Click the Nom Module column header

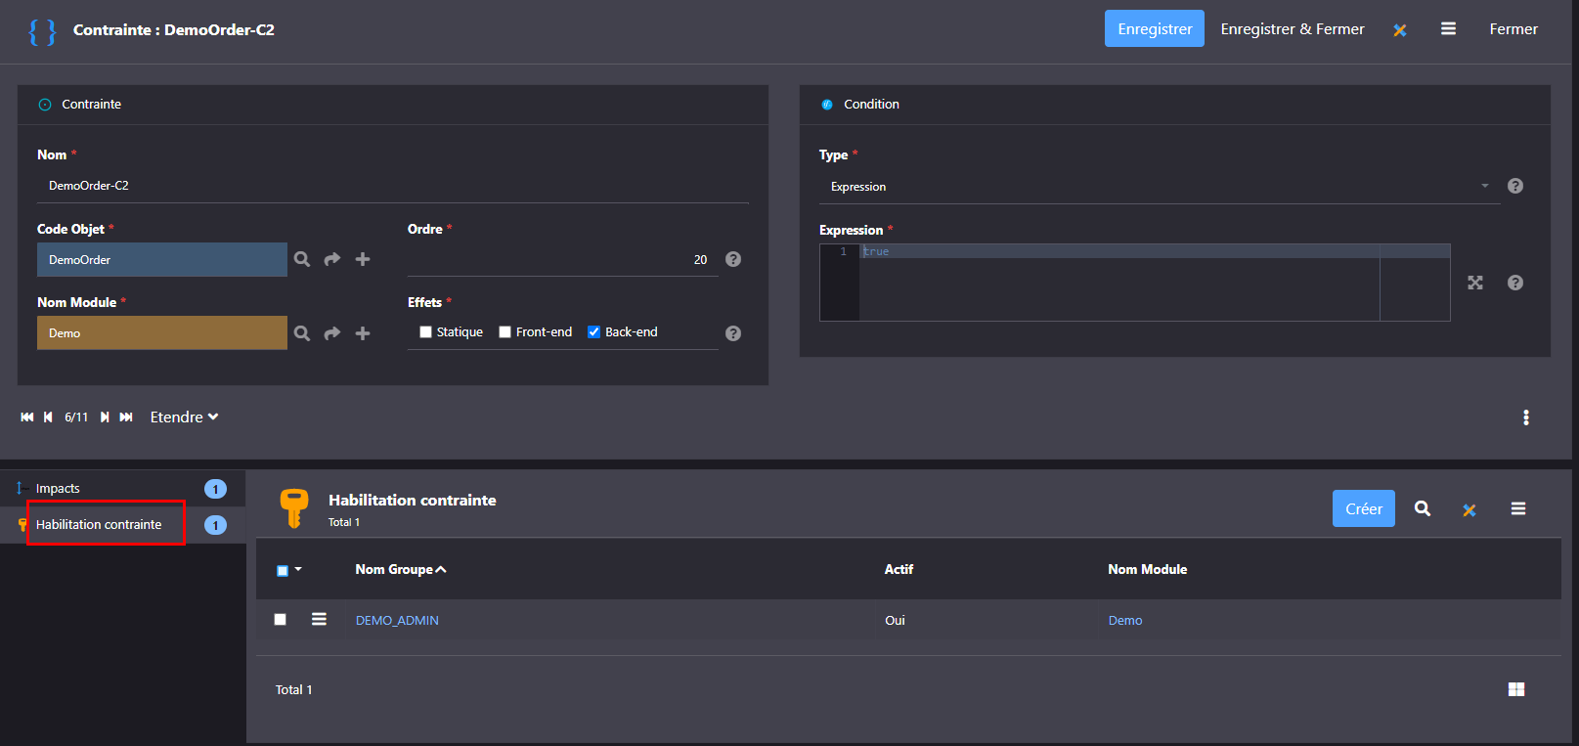(1148, 569)
